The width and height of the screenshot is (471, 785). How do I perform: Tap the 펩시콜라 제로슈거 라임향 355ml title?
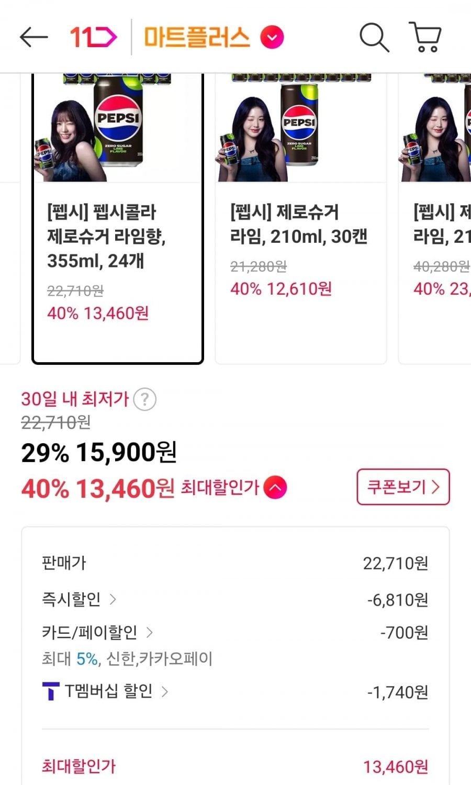coord(106,237)
